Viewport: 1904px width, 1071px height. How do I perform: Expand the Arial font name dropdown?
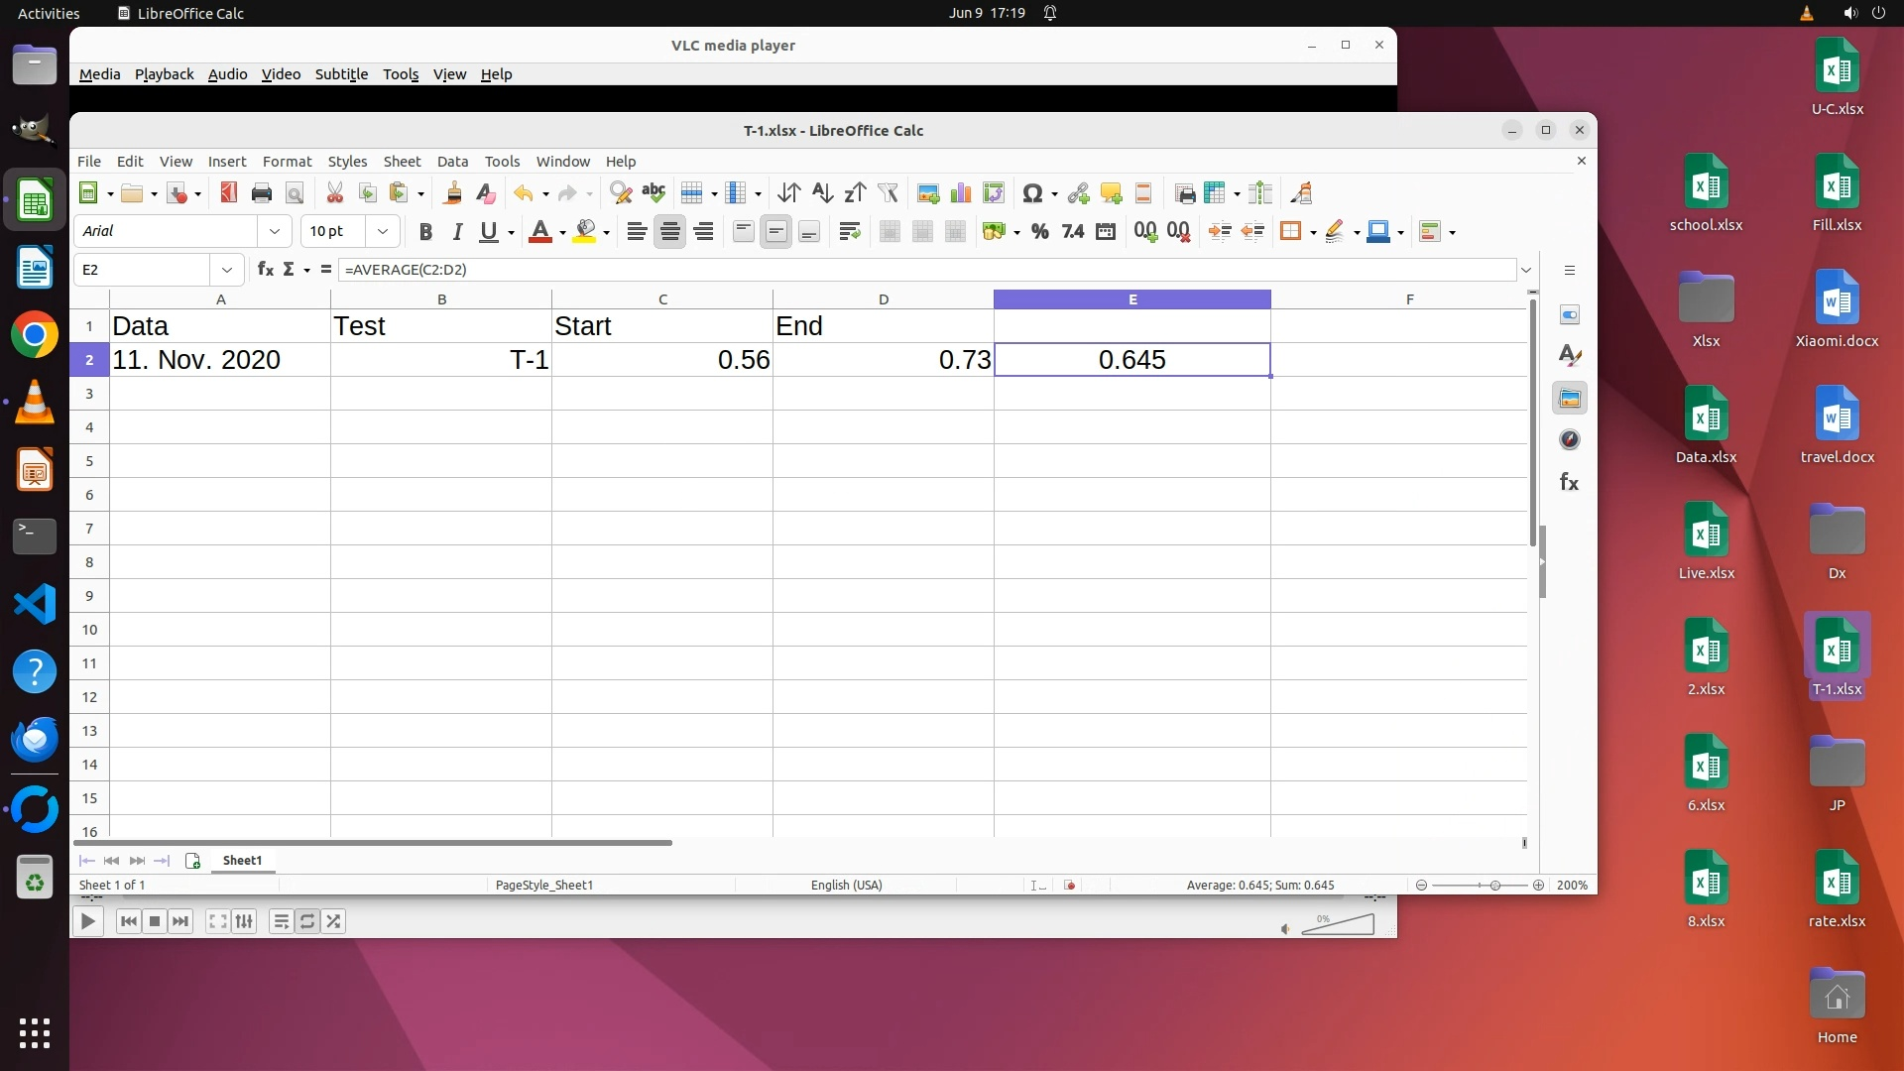tap(274, 232)
